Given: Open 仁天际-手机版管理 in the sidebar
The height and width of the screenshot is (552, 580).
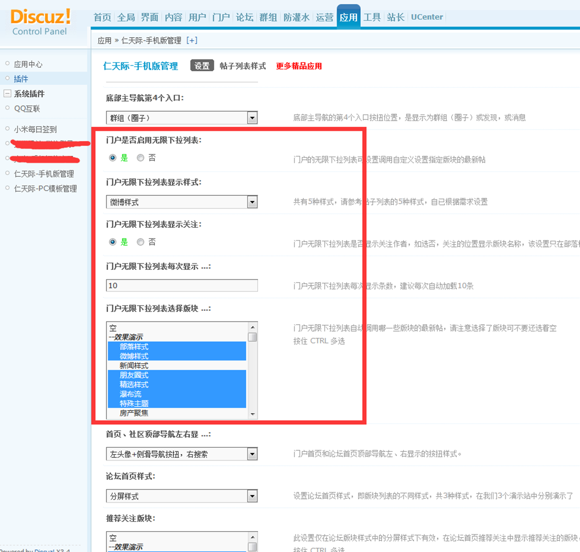Looking at the screenshot, I should 44,174.
